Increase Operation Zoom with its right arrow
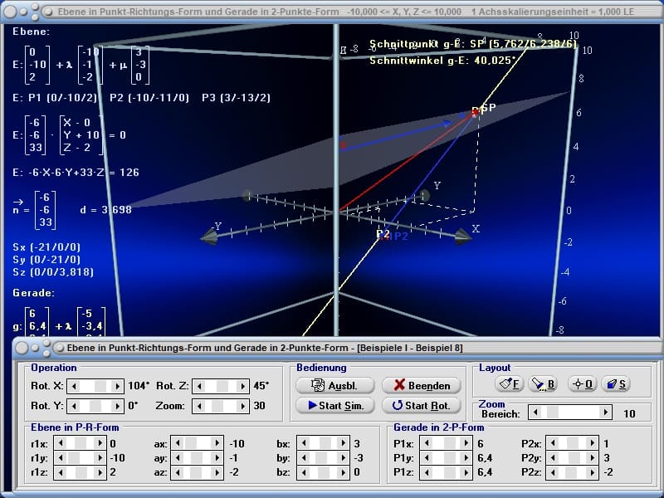664x498 pixels. tap(242, 406)
